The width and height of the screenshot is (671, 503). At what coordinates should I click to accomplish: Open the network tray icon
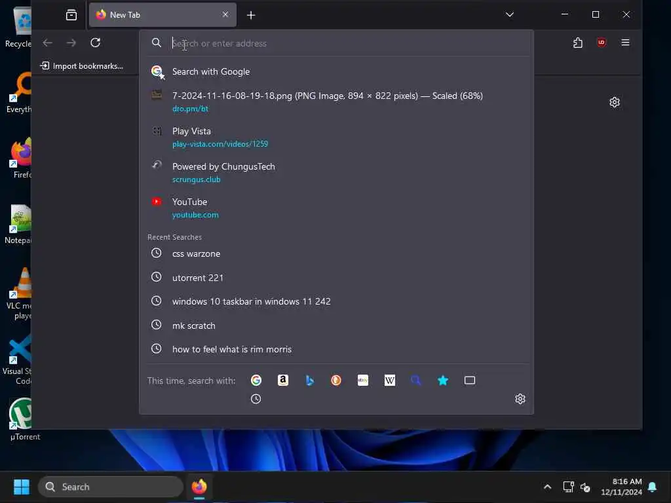(x=568, y=487)
